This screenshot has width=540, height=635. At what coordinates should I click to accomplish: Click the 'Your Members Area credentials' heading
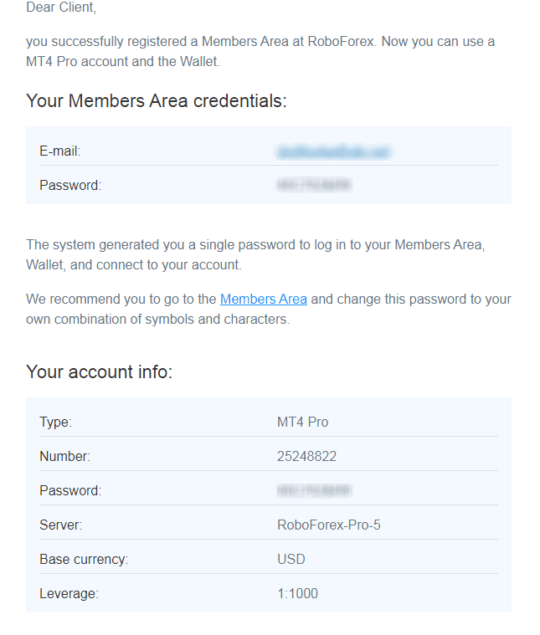click(x=156, y=101)
